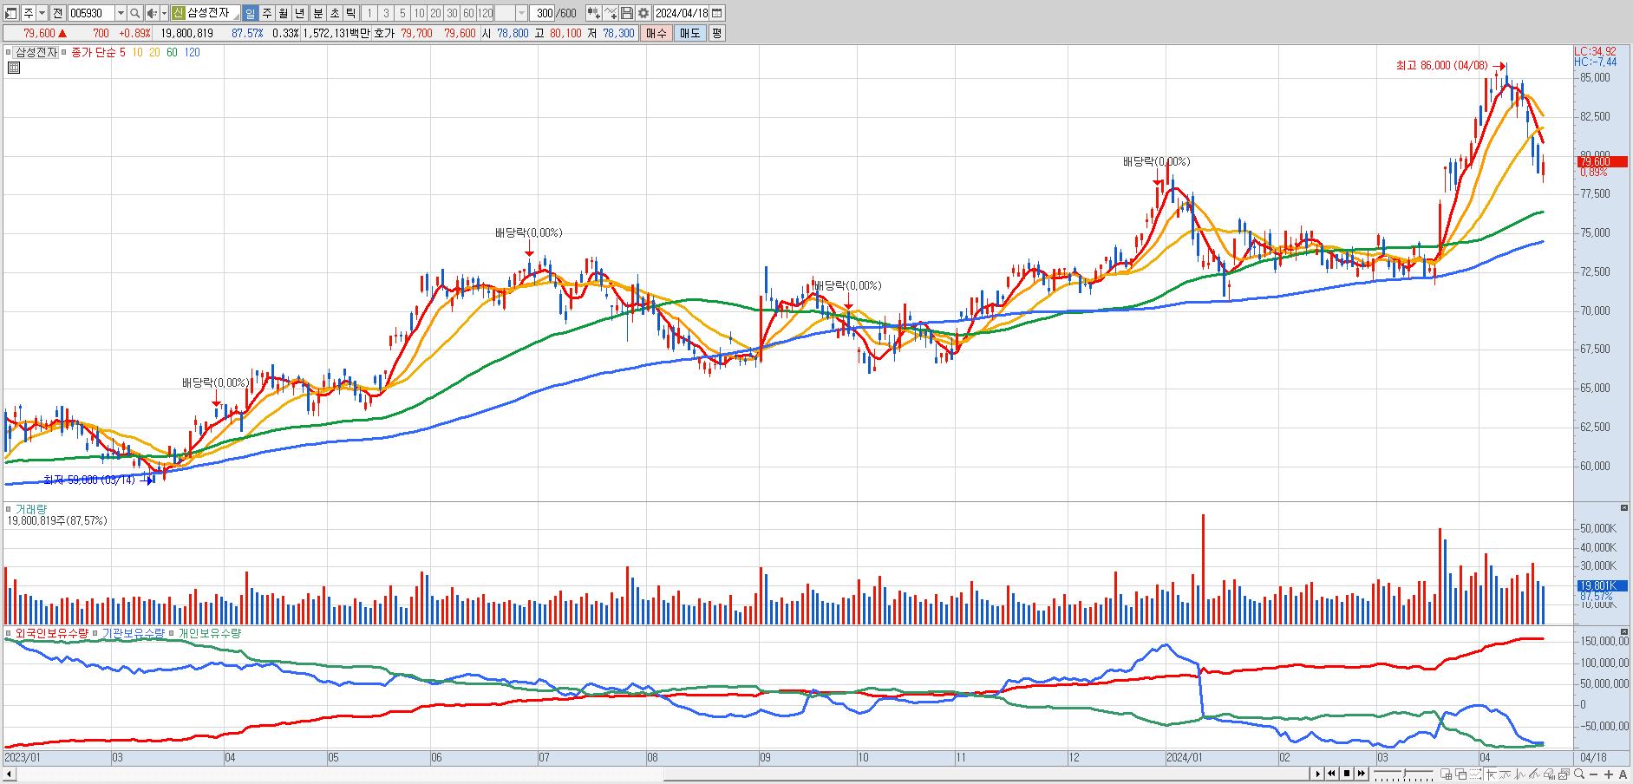
Task: Click the scrollbar left arrow
Action: tap(9, 773)
